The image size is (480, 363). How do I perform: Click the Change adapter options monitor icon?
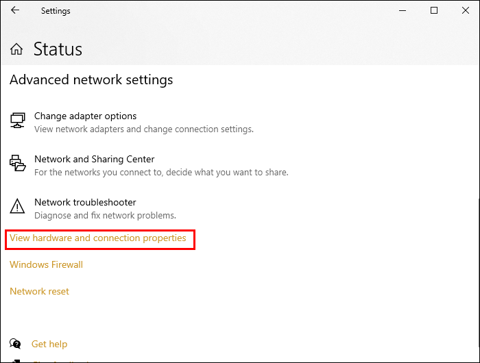(x=18, y=121)
